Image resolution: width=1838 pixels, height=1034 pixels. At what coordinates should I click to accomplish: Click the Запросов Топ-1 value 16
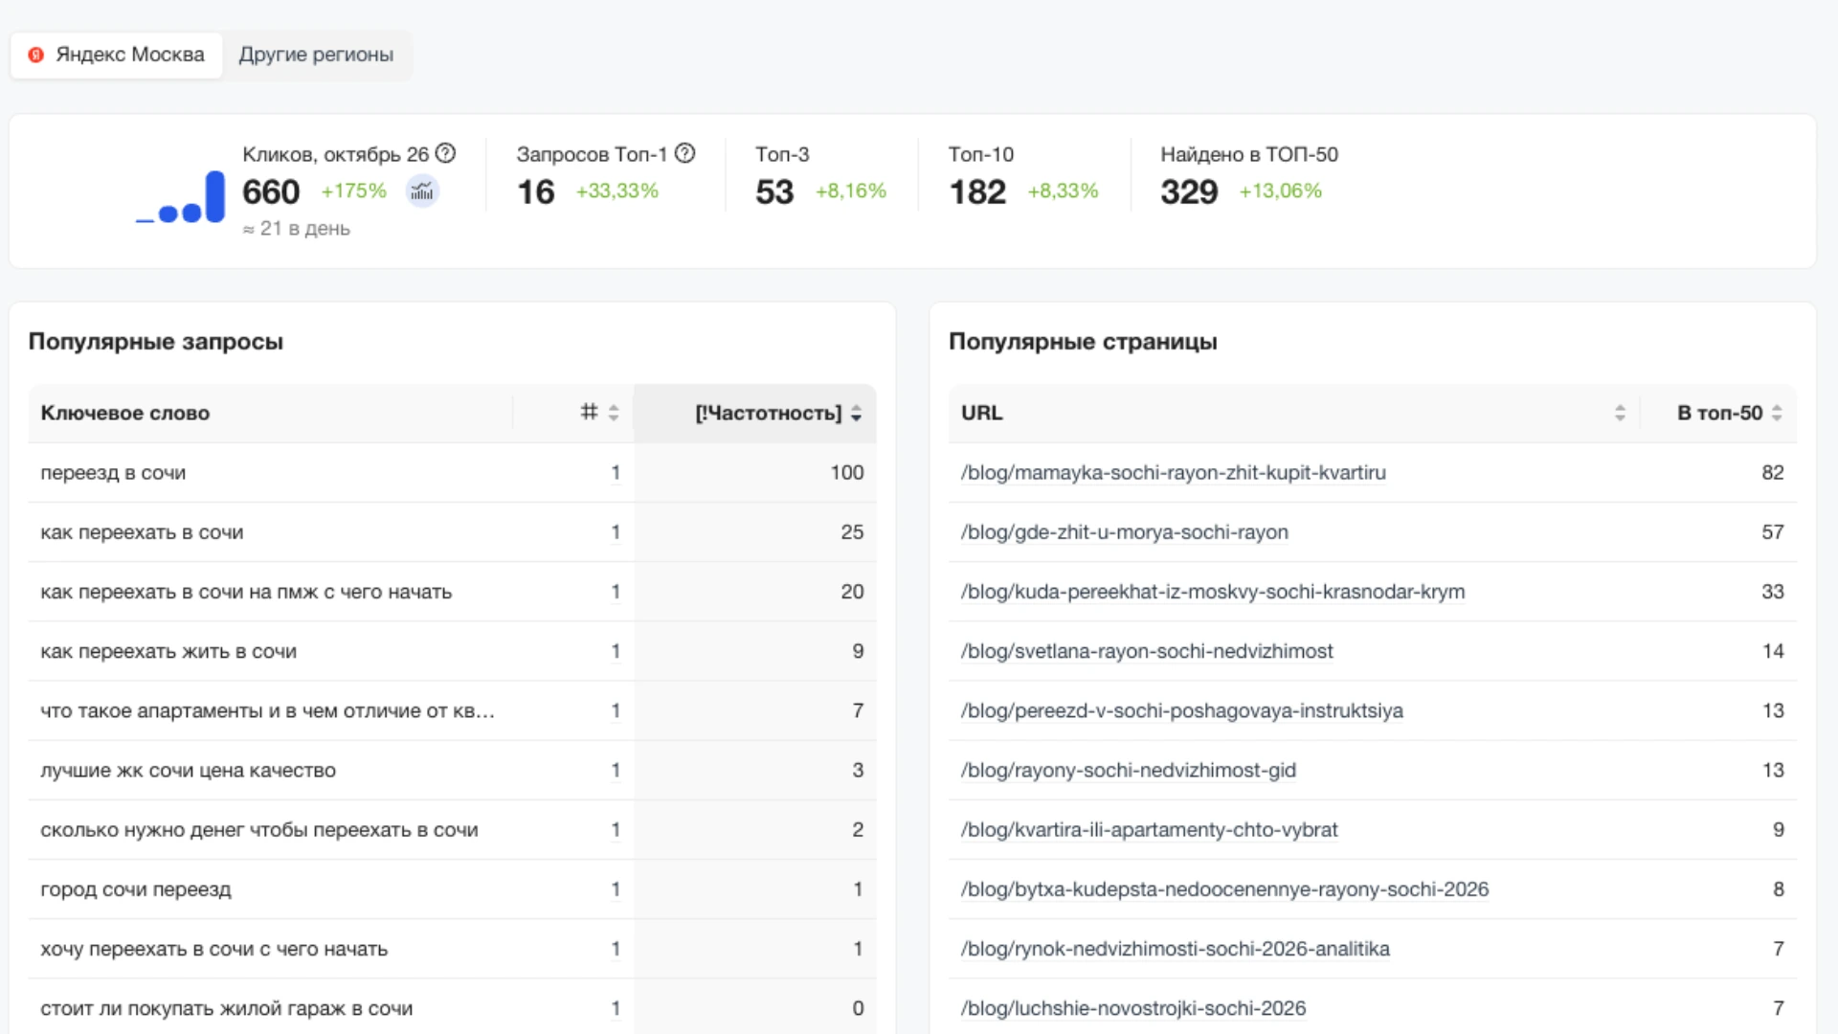pos(536,192)
